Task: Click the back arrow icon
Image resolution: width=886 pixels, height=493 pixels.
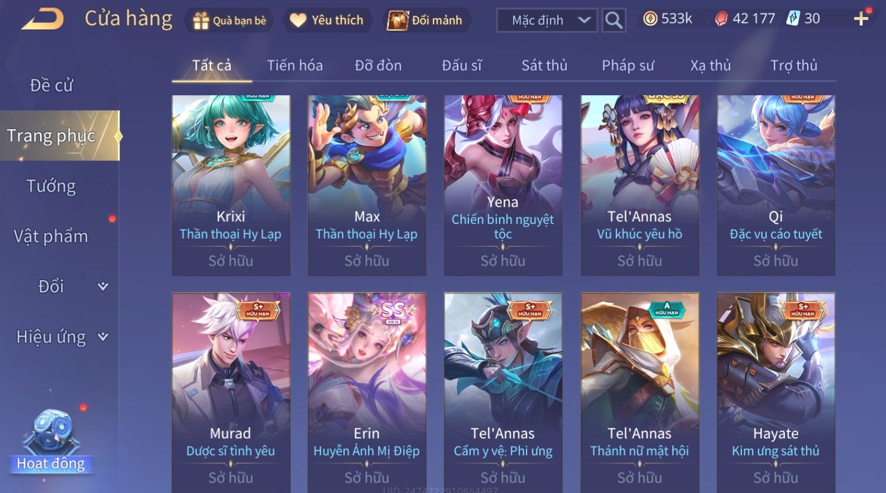Action: point(42,19)
